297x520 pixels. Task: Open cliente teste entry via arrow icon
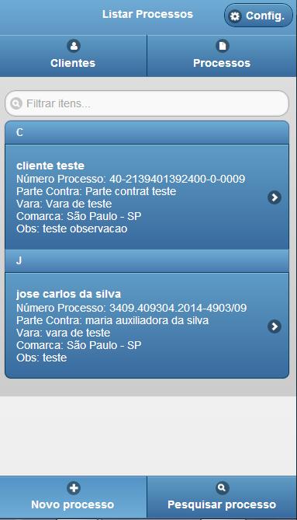pos(275,197)
